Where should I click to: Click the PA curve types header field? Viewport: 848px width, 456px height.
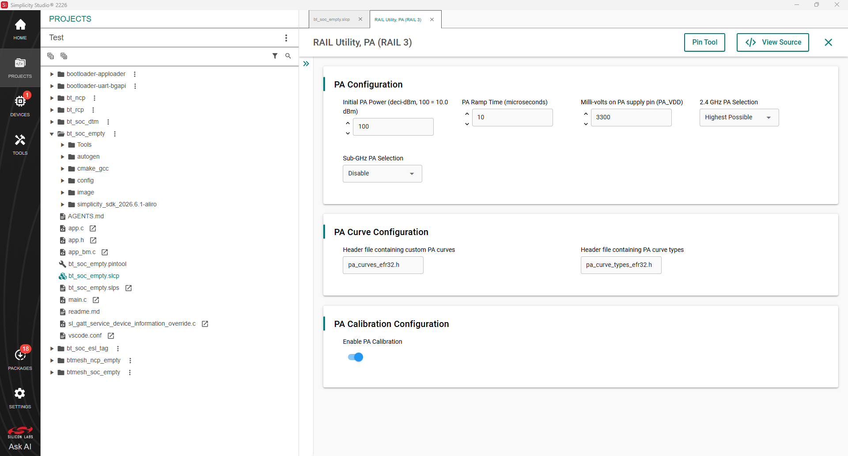tap(621, 265)
